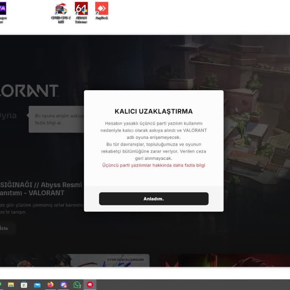This screenshot has height=290, width=290.
Task: Open Microsoft Store from the taskbar
Action: (x=24, y=285)
